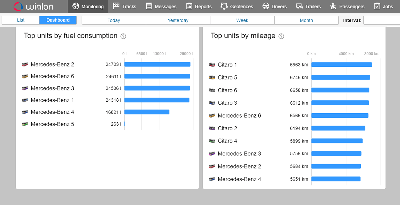
Task: Open the Reports section
Action: tap(199, 7)
